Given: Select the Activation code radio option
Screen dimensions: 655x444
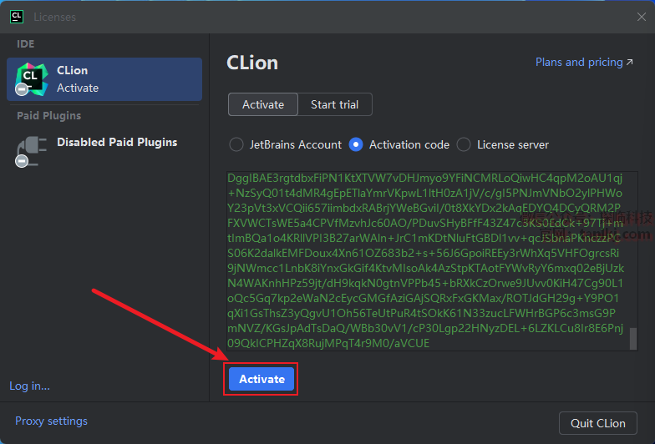Looking at the screenshot, I should (x=356, y=144).
